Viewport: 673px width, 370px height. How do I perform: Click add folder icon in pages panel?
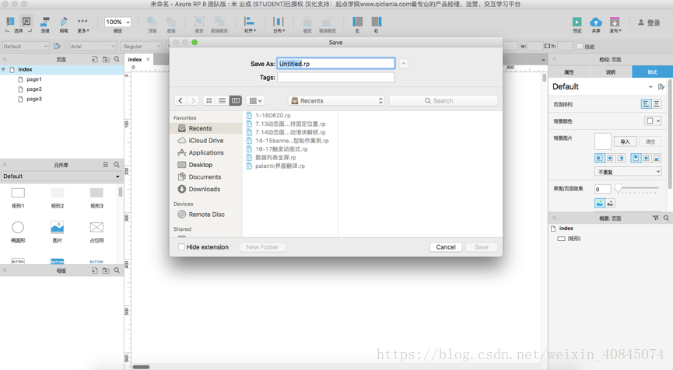[106, 59]
